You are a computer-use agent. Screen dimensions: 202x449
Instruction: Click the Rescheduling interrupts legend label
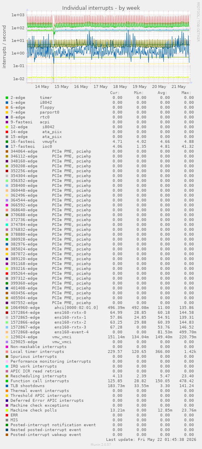pyautogui.click(x=39, y=376)
